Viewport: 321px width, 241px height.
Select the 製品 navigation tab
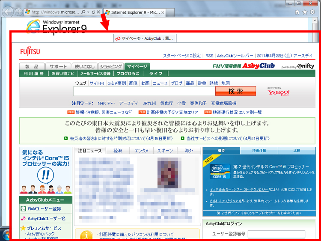point(32,66)
